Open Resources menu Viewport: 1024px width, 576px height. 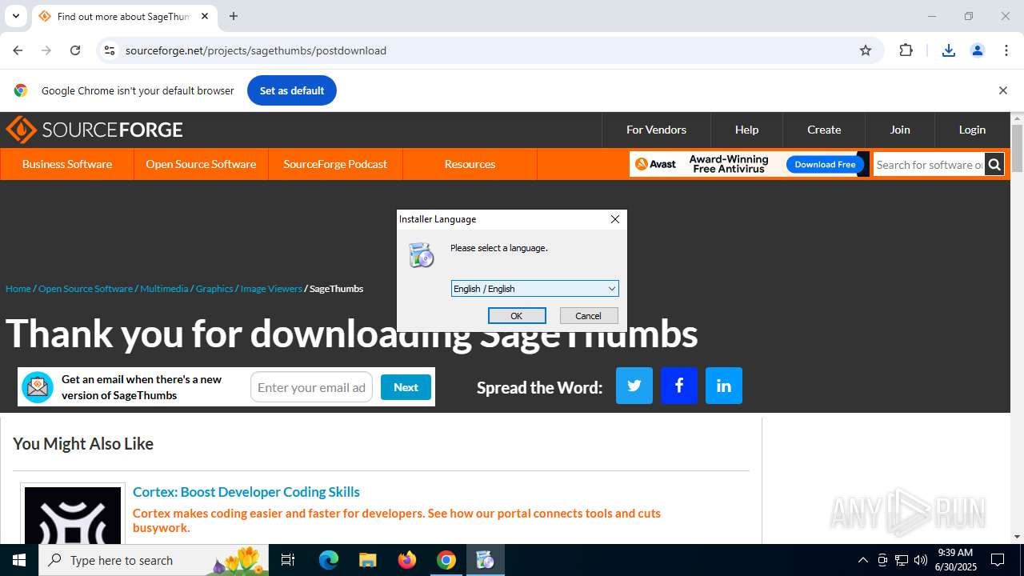pos(470,164)
